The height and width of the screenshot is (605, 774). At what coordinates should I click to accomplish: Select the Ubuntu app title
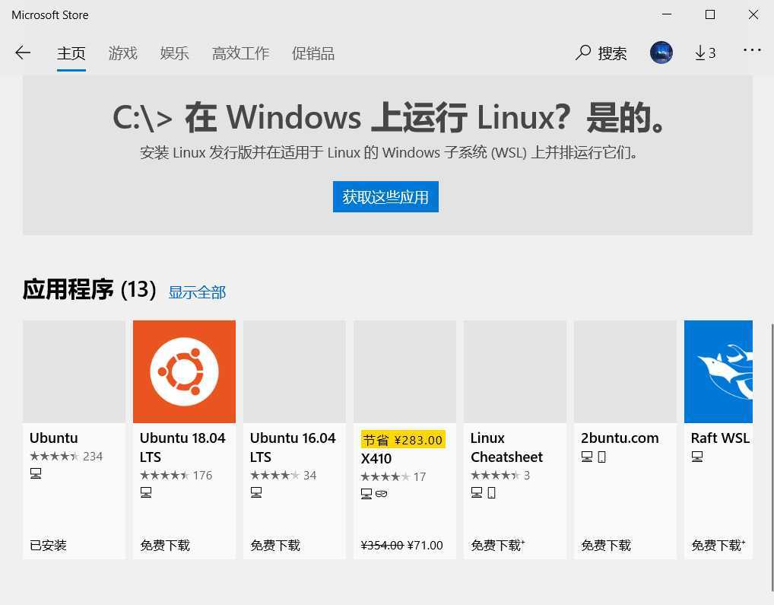[x=54, y=438]
